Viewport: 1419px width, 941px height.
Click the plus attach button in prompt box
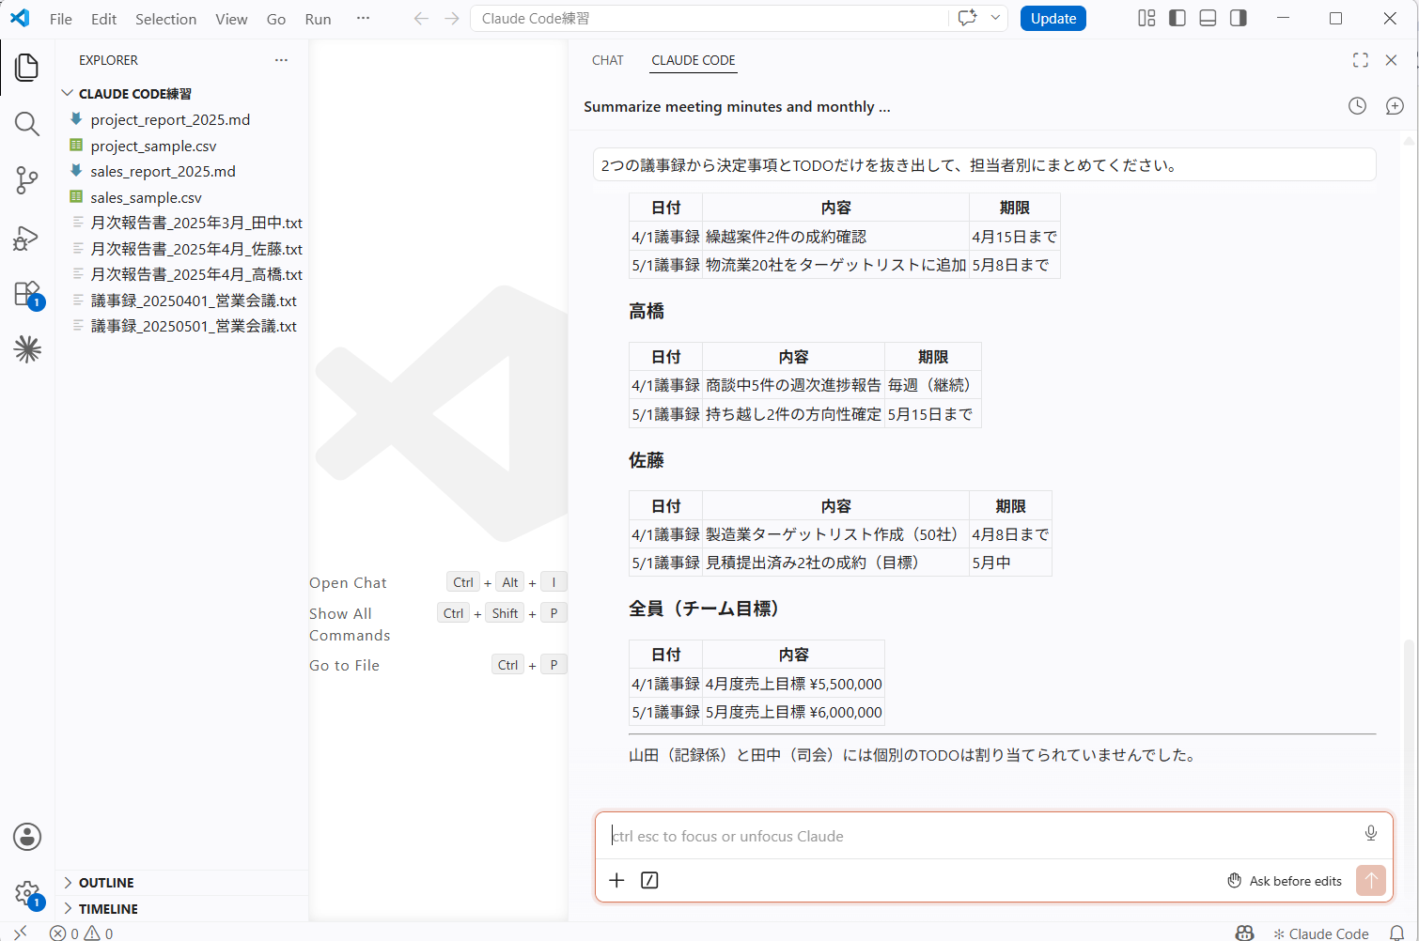point(616,880)
